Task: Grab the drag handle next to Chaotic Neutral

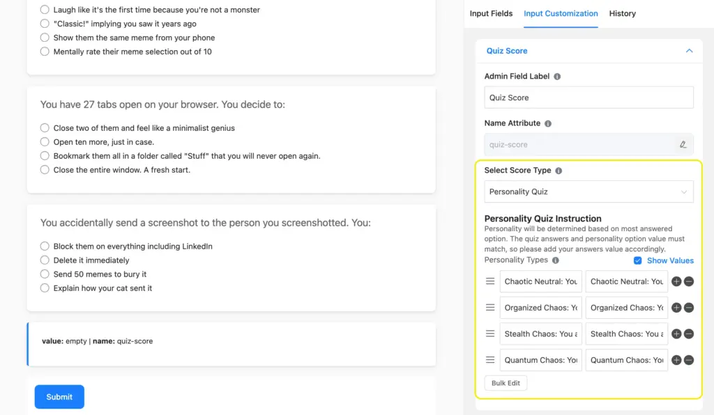Action: pyautogui.click(x=490, y=281)
